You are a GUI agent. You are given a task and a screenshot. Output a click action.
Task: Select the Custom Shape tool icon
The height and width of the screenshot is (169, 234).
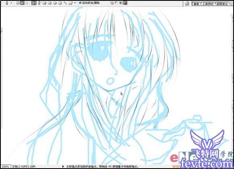(x=71, y=3)
